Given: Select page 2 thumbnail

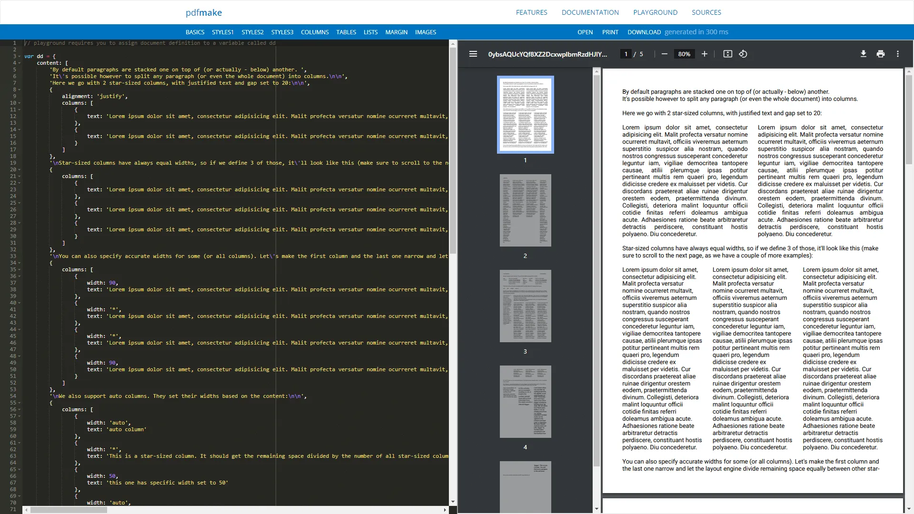Looking at the screenshot, I should coord(525,210).
